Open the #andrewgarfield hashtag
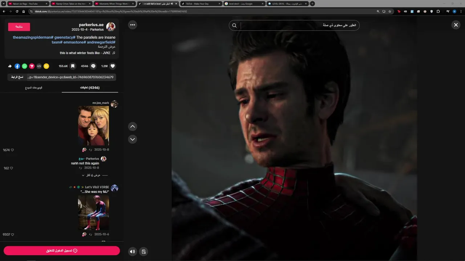 101,42
